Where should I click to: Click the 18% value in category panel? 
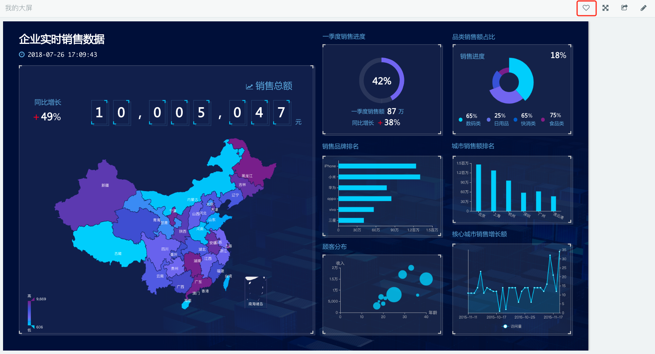[x=558, y=55]
